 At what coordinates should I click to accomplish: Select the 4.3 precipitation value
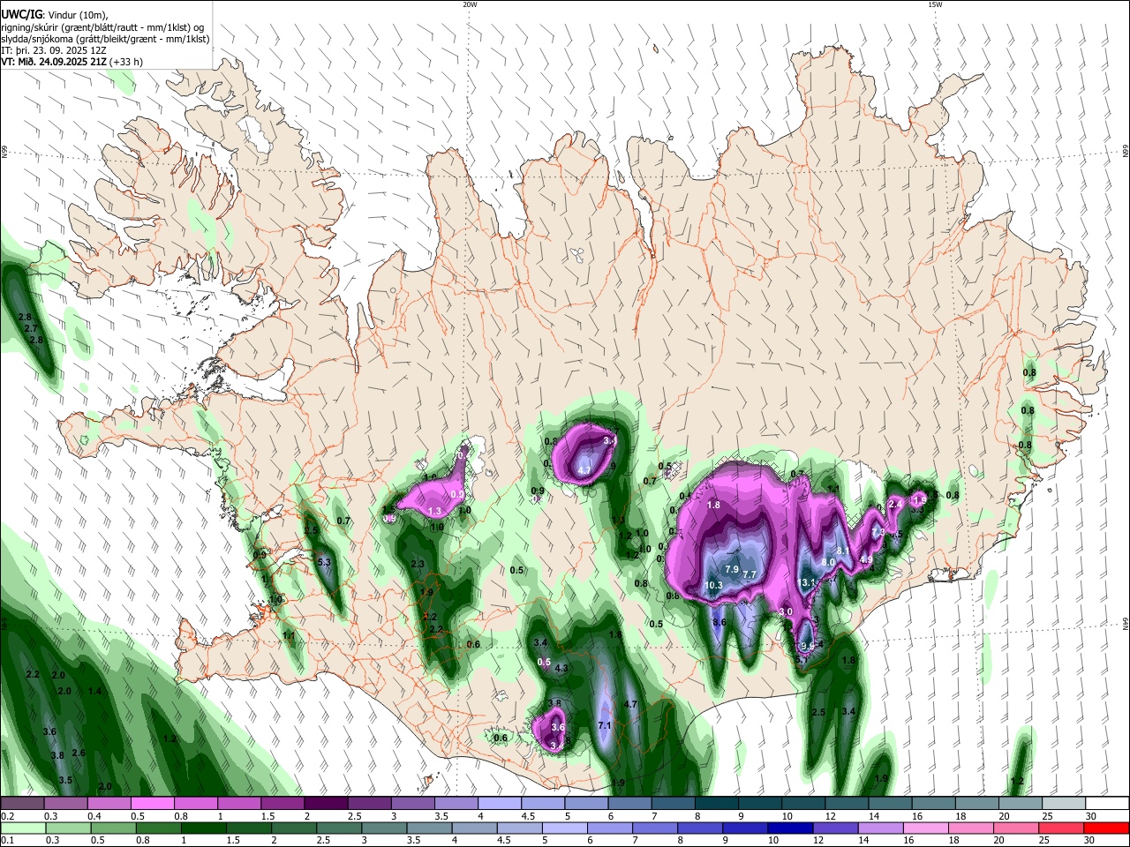click(561, 669)
